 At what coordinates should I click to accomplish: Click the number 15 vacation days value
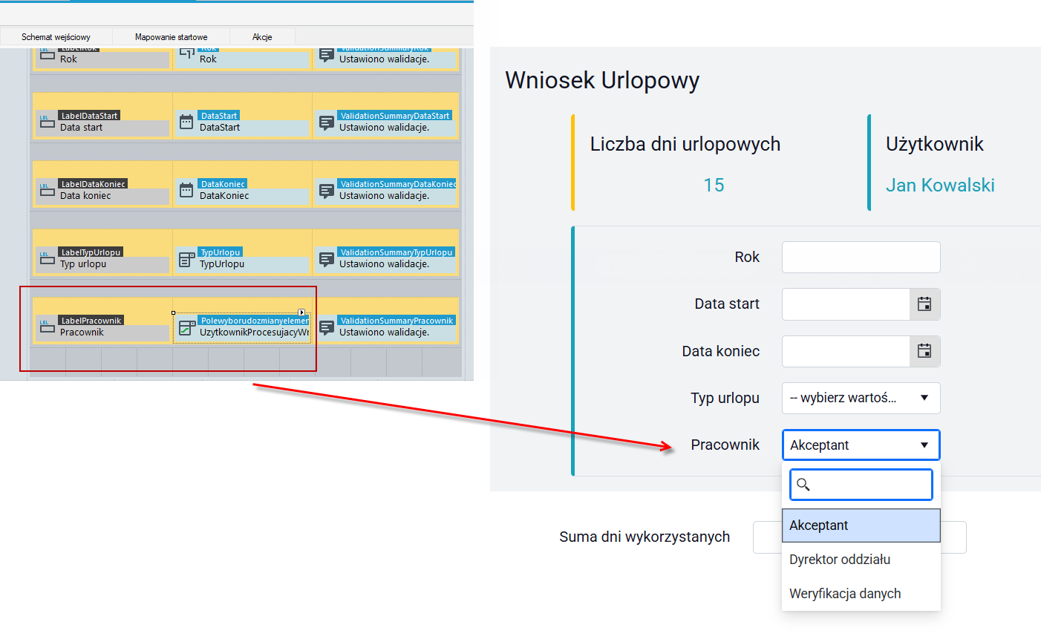tap(714, 185)
